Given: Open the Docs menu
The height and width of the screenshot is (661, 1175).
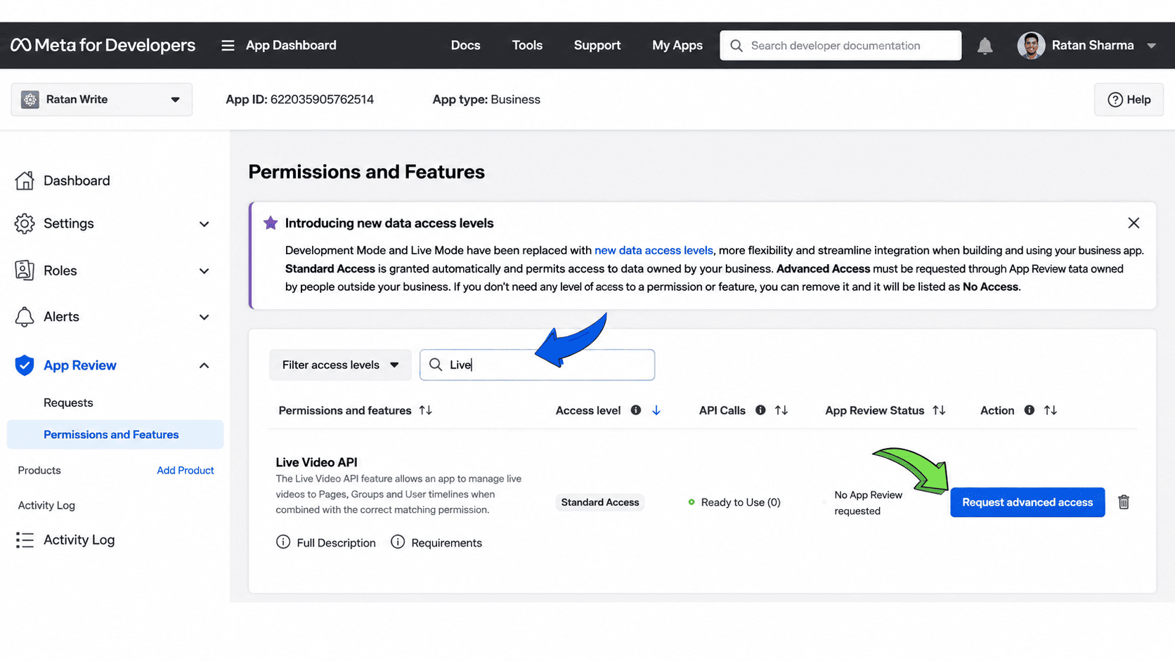Looking at the screenshot, I should coord(465,45).
